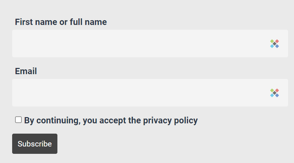Open password manager icon beside Email input
The width and height of the screenshot is (294, 163).
(x=274, y=93)
